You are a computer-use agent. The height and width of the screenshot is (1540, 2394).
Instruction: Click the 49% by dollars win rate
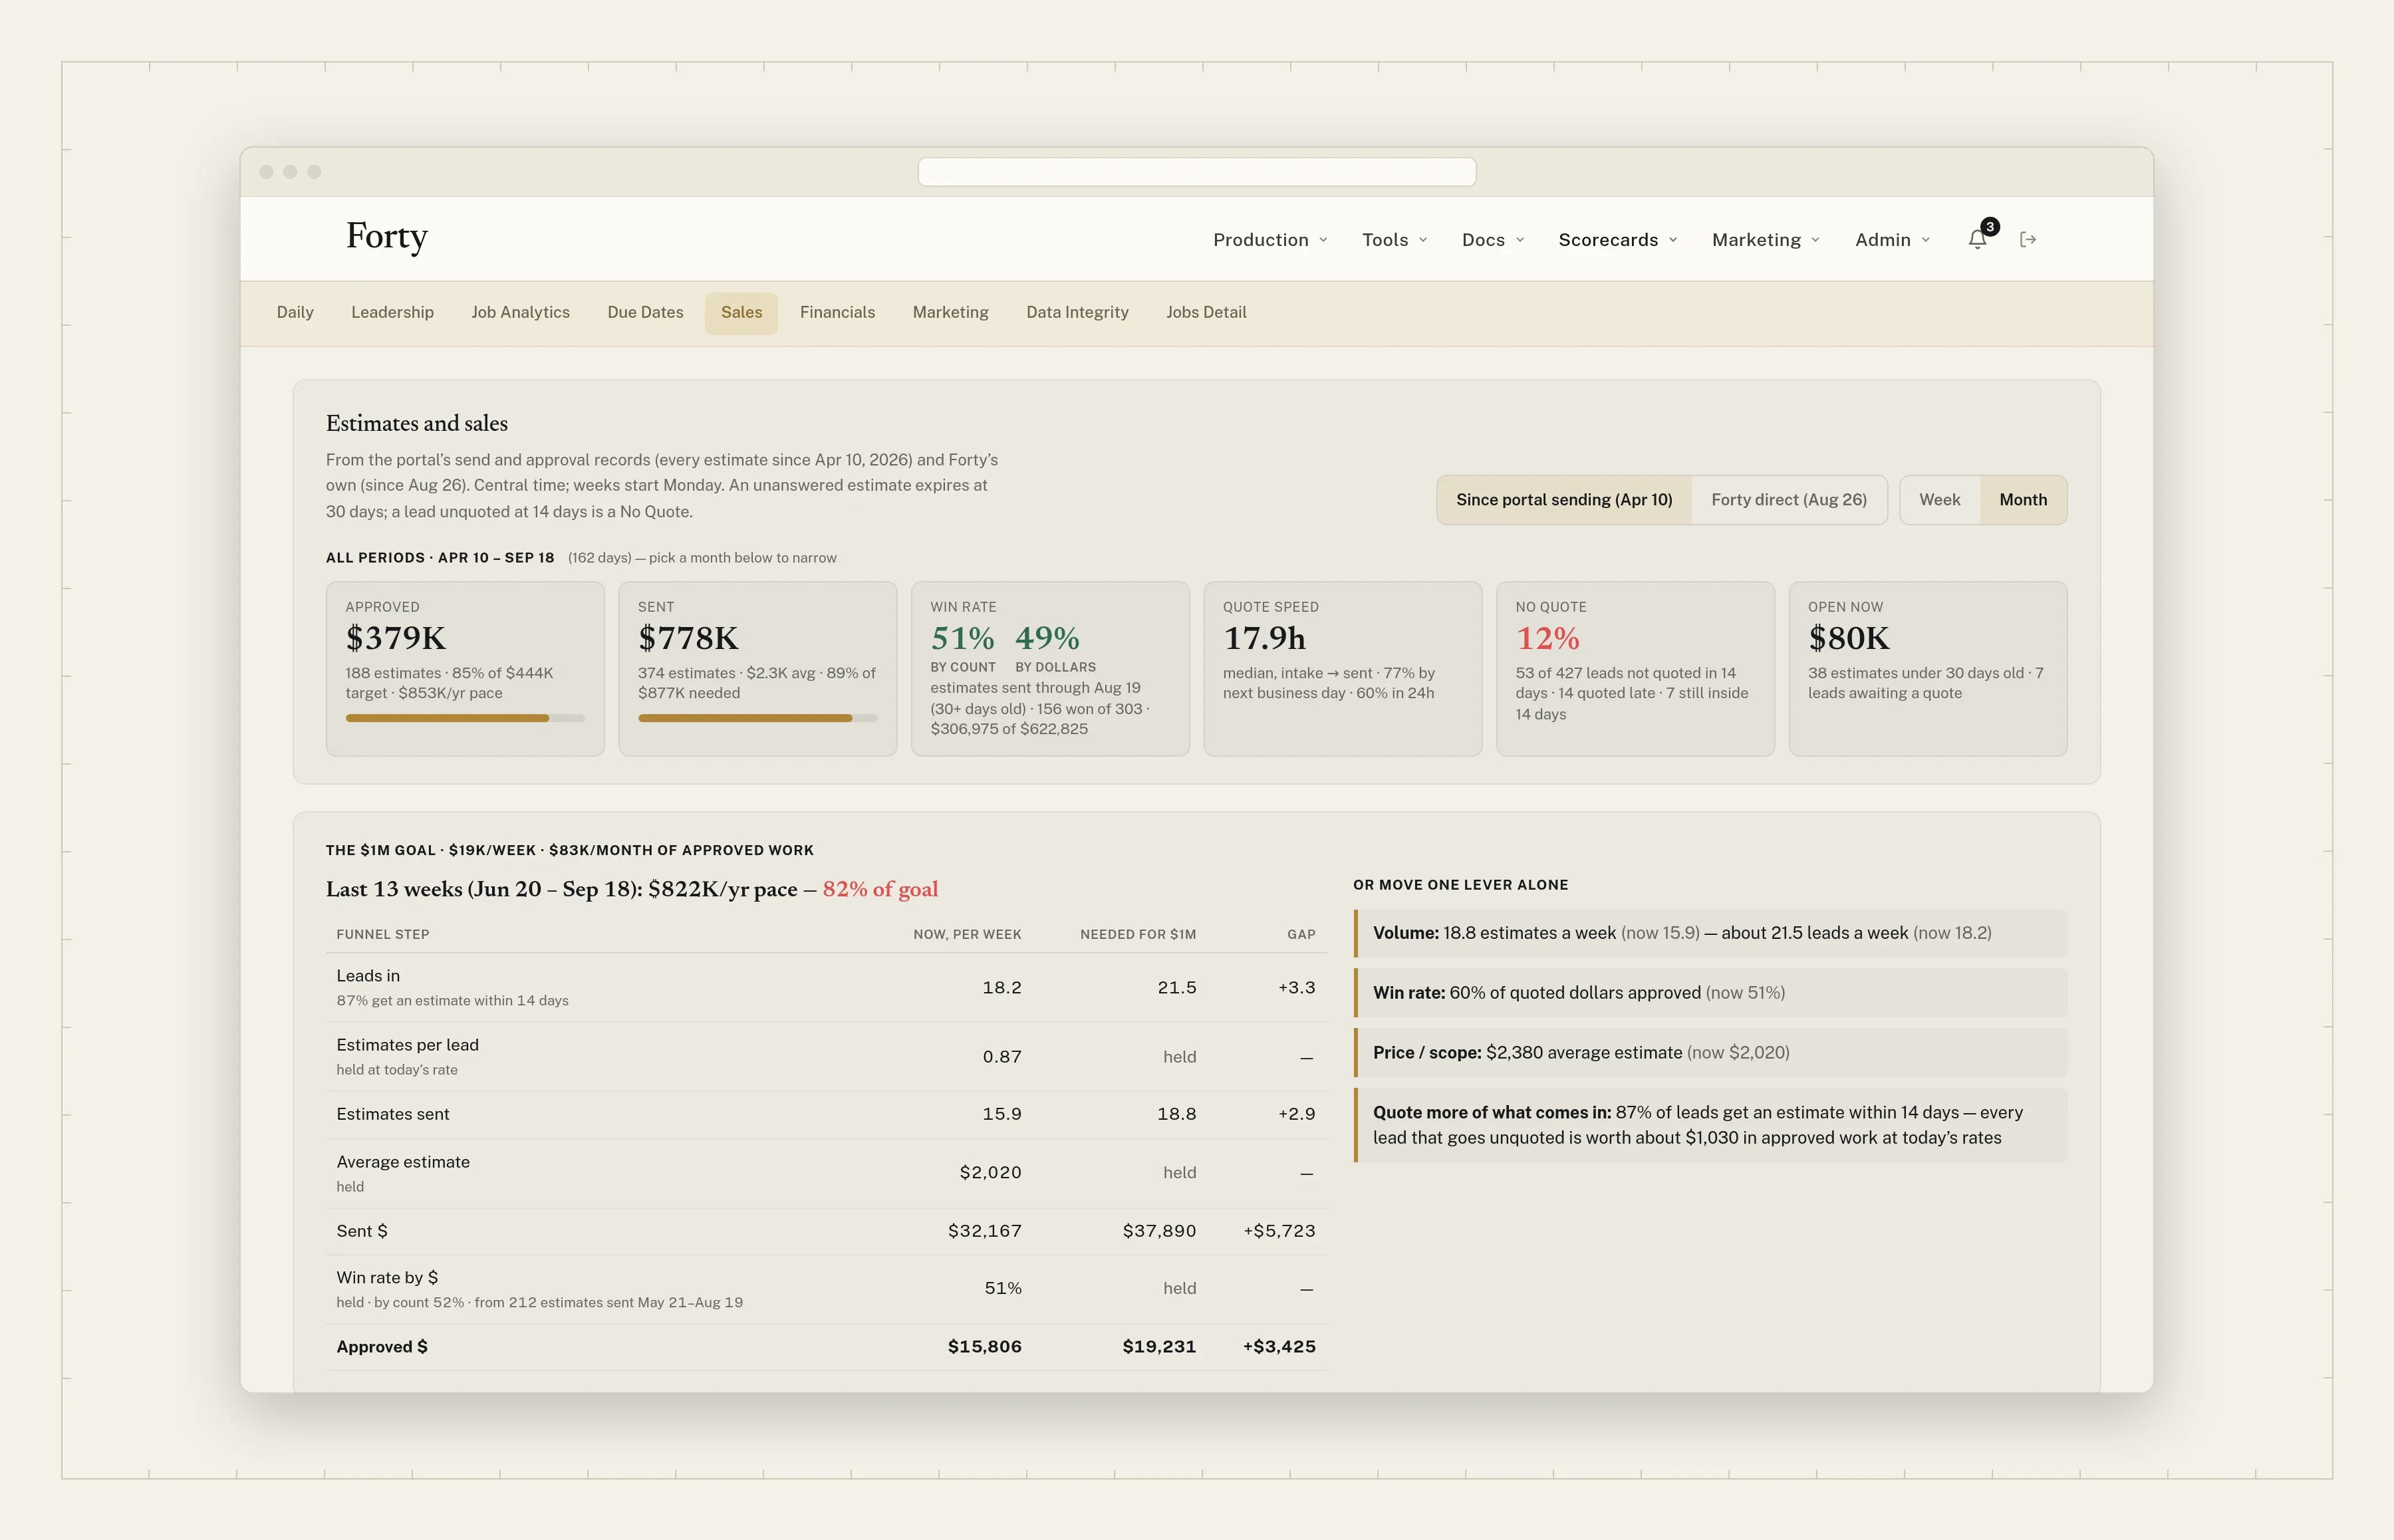[x=1047, y=638]
